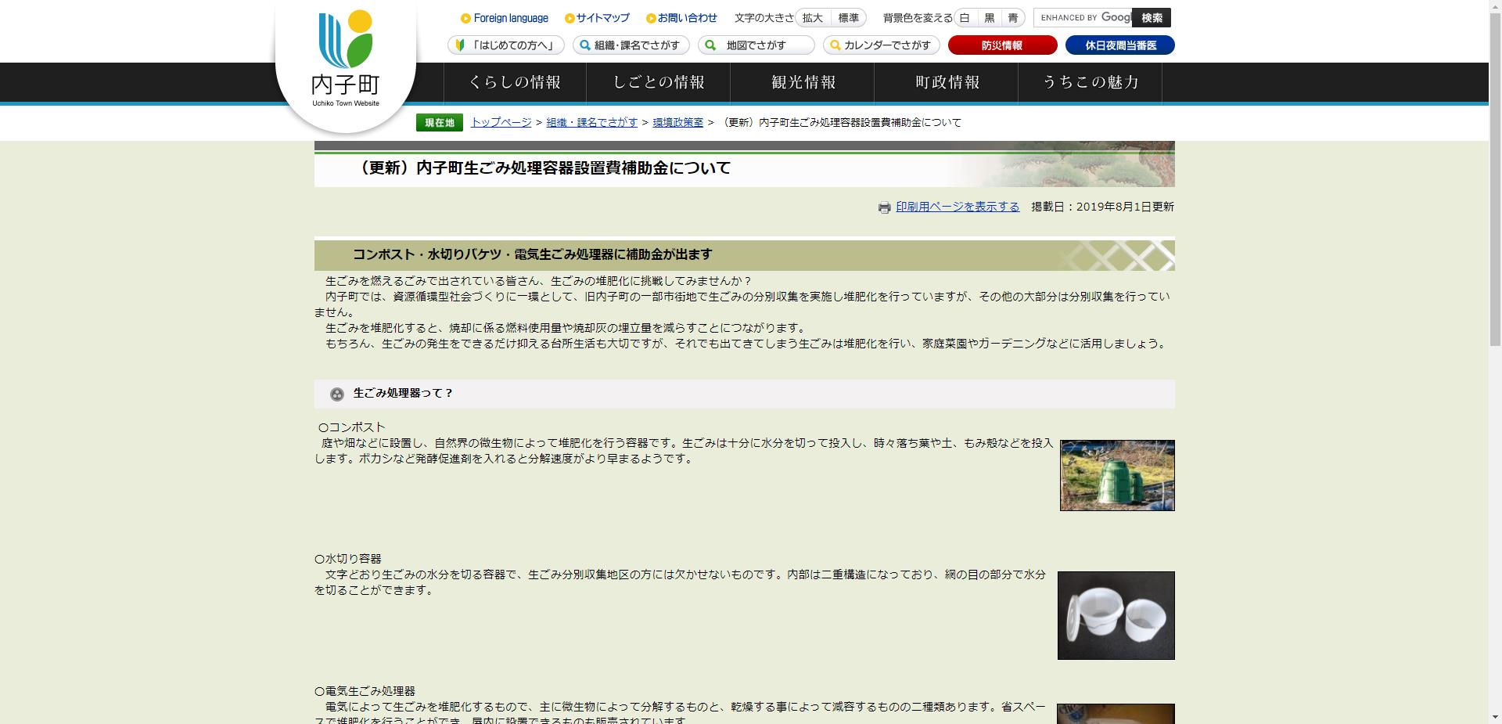
Task: Click the green magnifier icon in 地図でさがす
Action: (709, 45)
